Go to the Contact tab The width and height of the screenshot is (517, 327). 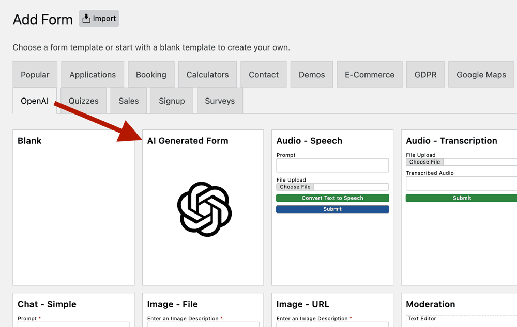coord(264,75)
